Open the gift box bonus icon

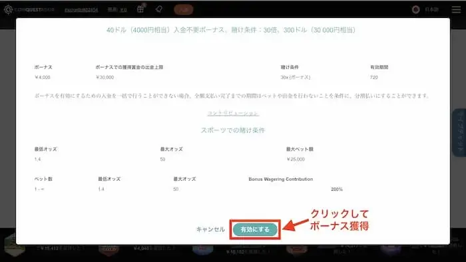click(x=141, y=9)
